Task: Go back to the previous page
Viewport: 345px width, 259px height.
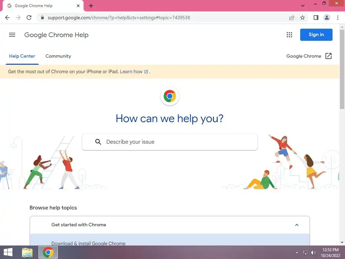Action: pos(7,18)
